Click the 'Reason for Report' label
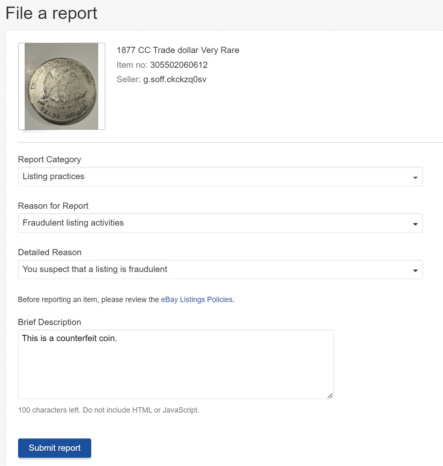 [53, 206]
